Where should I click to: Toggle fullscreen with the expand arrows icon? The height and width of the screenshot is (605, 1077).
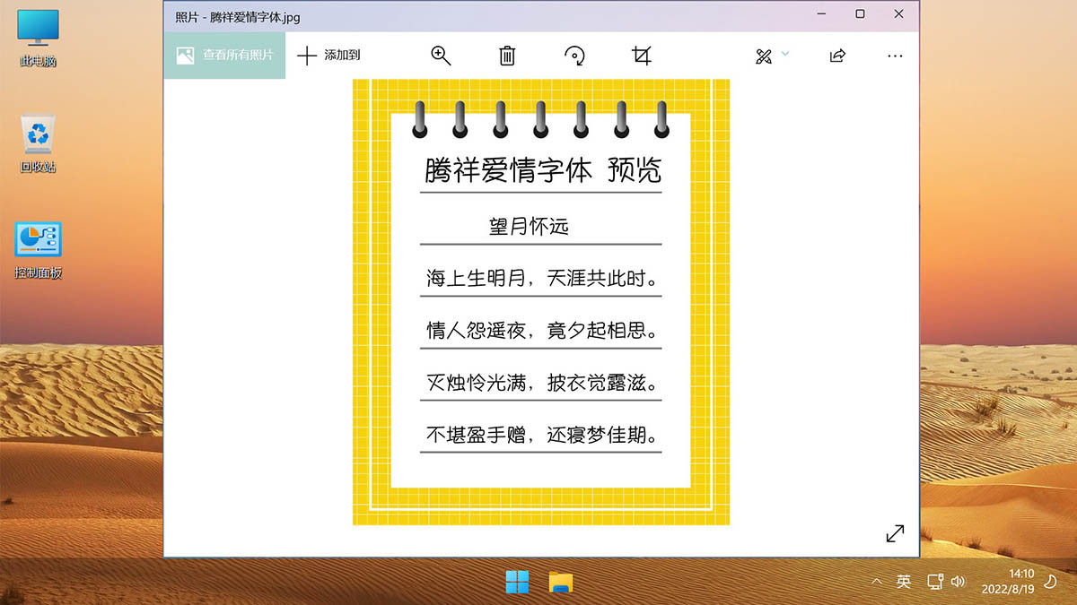895,533
